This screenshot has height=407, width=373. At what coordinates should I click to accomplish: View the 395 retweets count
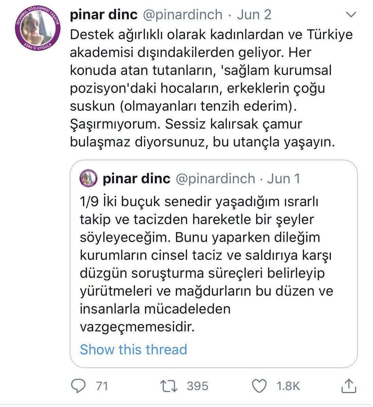coord(197,386)
